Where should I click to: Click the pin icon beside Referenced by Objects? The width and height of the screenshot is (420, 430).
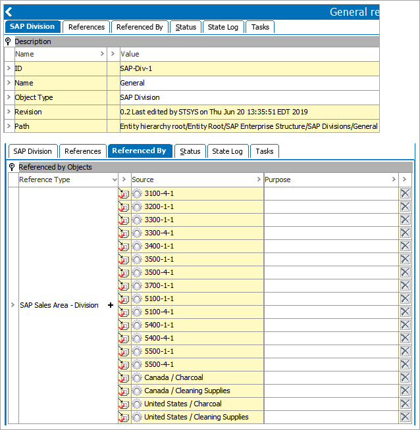(x=12, y=167)
